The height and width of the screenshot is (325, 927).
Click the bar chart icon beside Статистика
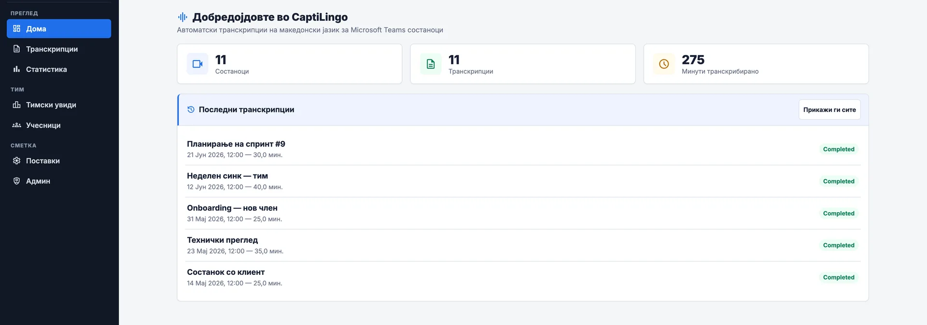[16, 69]
